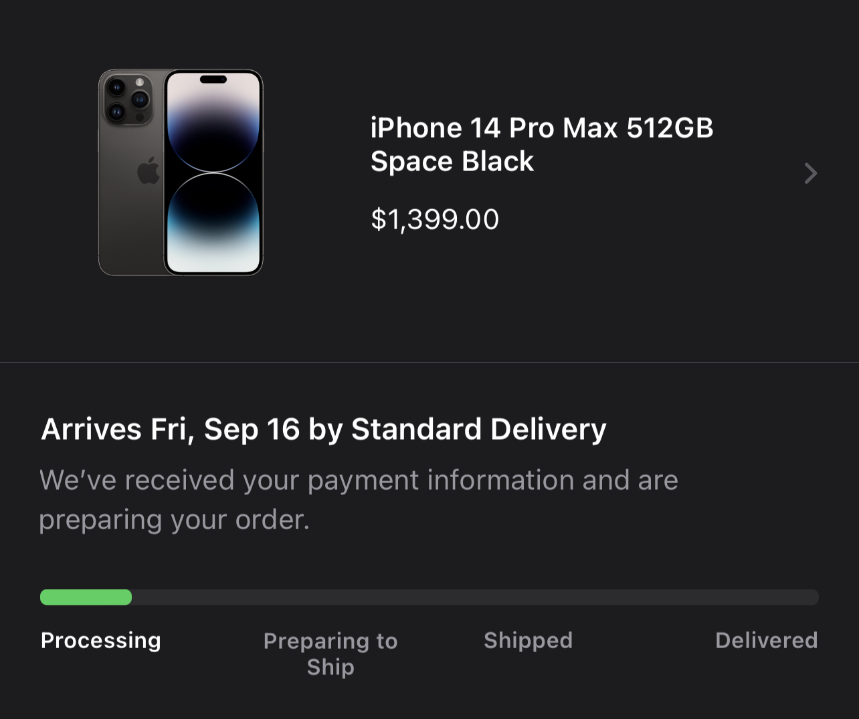Click the green filled progress bar segment
859x719 pixels.
tap(86, 597)
